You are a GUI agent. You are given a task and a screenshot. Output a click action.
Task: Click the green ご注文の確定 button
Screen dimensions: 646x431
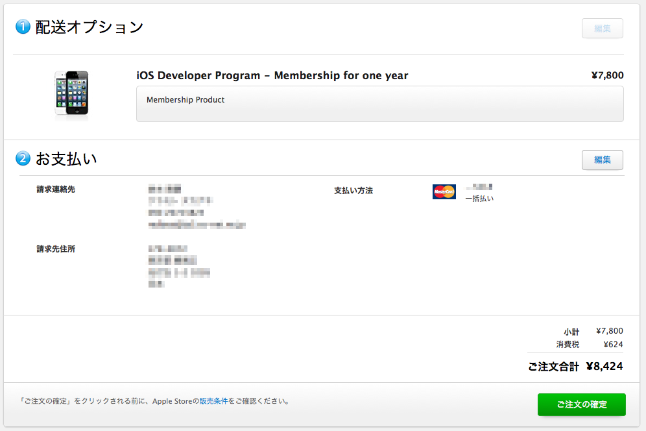coord(581,404)
